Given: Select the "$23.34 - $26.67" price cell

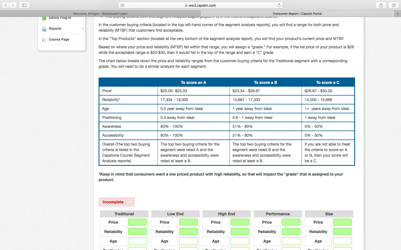Looking at the screenshot, I should pyautogui.click(x=266, y=91).
